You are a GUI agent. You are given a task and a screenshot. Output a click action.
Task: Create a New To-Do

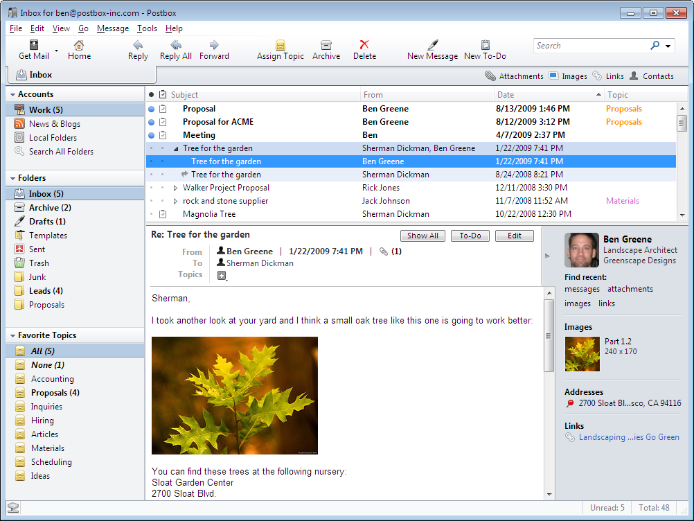click(485, 50)
